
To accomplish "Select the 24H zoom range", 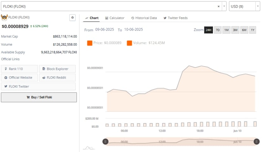I will pyautogui.click(x=208, y=30).
